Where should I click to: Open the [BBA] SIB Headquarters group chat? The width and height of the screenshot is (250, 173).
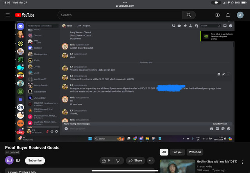pyautogui.click(x=43, y=104)
